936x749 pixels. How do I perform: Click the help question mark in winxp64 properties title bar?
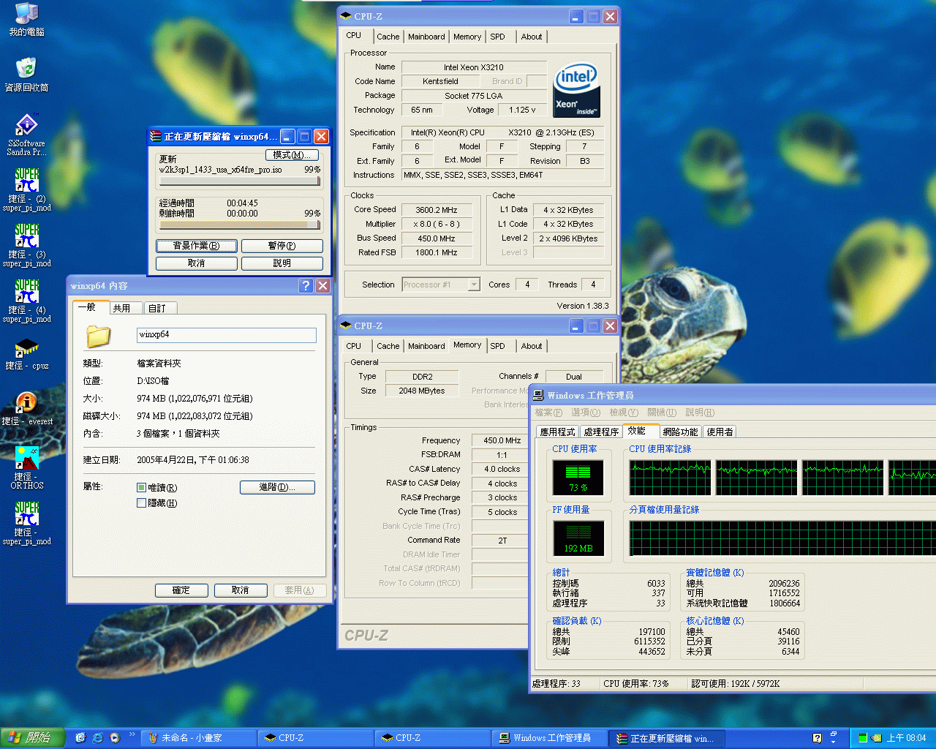pos(306,286)
